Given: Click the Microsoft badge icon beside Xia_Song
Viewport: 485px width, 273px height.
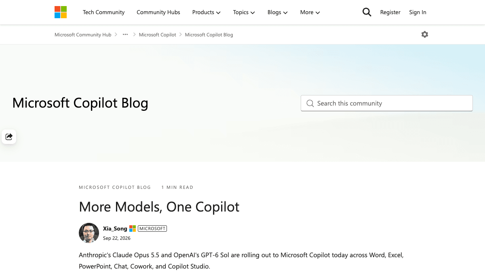Looking at the screenshot, I should click(x=133, y=229).
